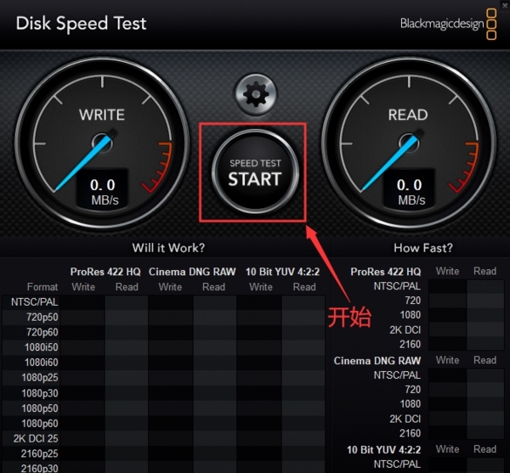Click NTSC/PAL under How Fast 10 Bit YUV
510x473 pixels.
point(397,465)
